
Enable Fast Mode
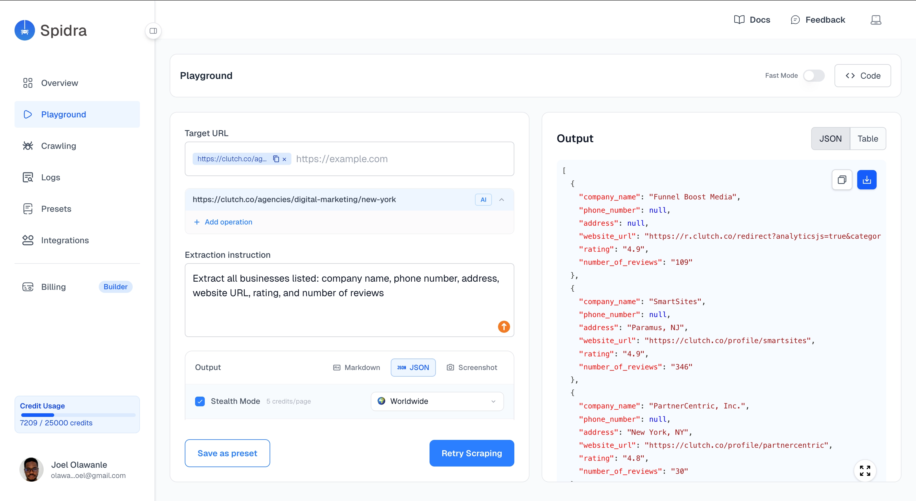coord(814,76)
